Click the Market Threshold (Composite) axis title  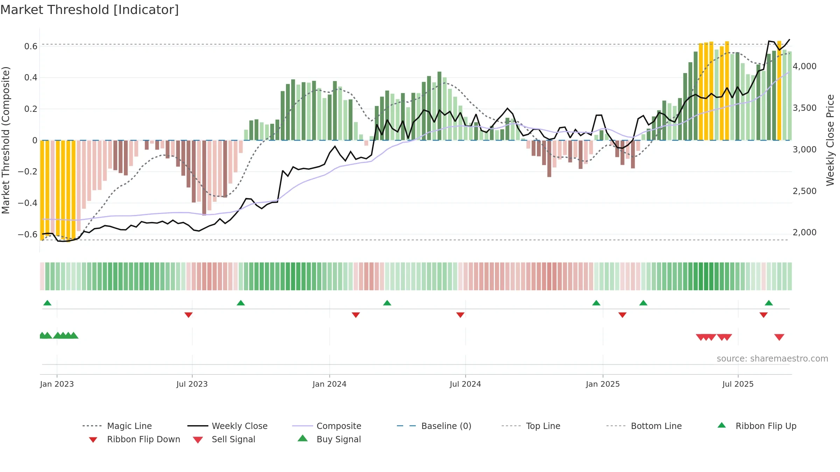[6, 140]
